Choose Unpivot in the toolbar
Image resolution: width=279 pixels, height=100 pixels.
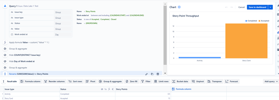coord(198,81)
